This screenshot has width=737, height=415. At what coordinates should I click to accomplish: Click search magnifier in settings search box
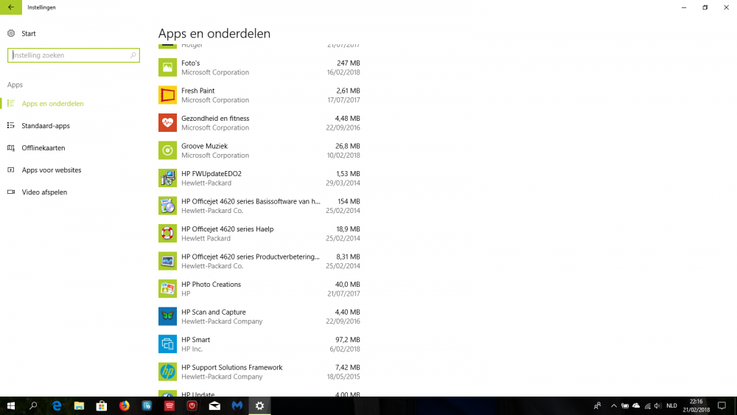click(133, 55)
